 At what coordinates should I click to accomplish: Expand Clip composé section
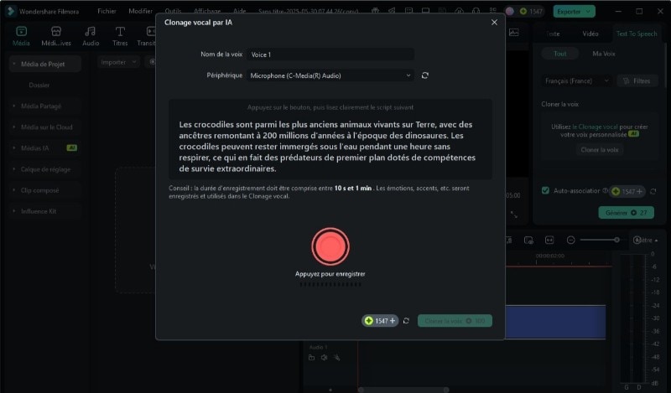45,190
